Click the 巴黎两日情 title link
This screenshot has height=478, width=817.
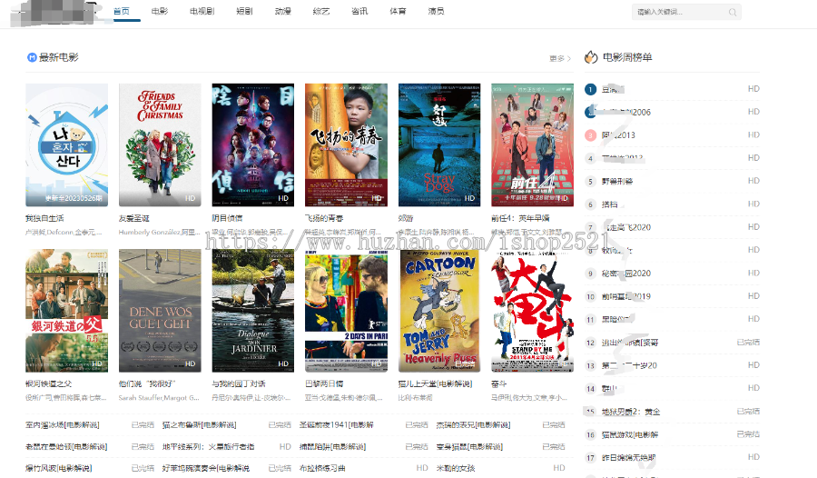[325, 383]
